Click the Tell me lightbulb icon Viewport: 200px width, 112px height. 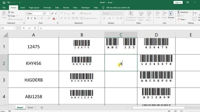pos(103,7)
